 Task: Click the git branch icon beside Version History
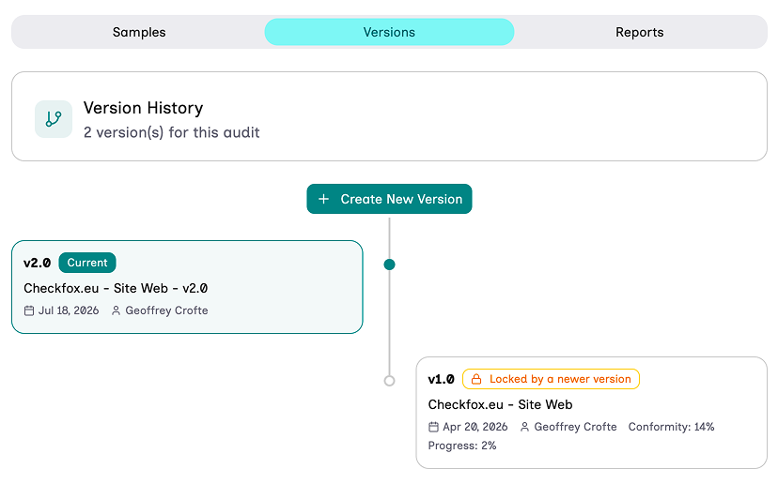(54, 119)
